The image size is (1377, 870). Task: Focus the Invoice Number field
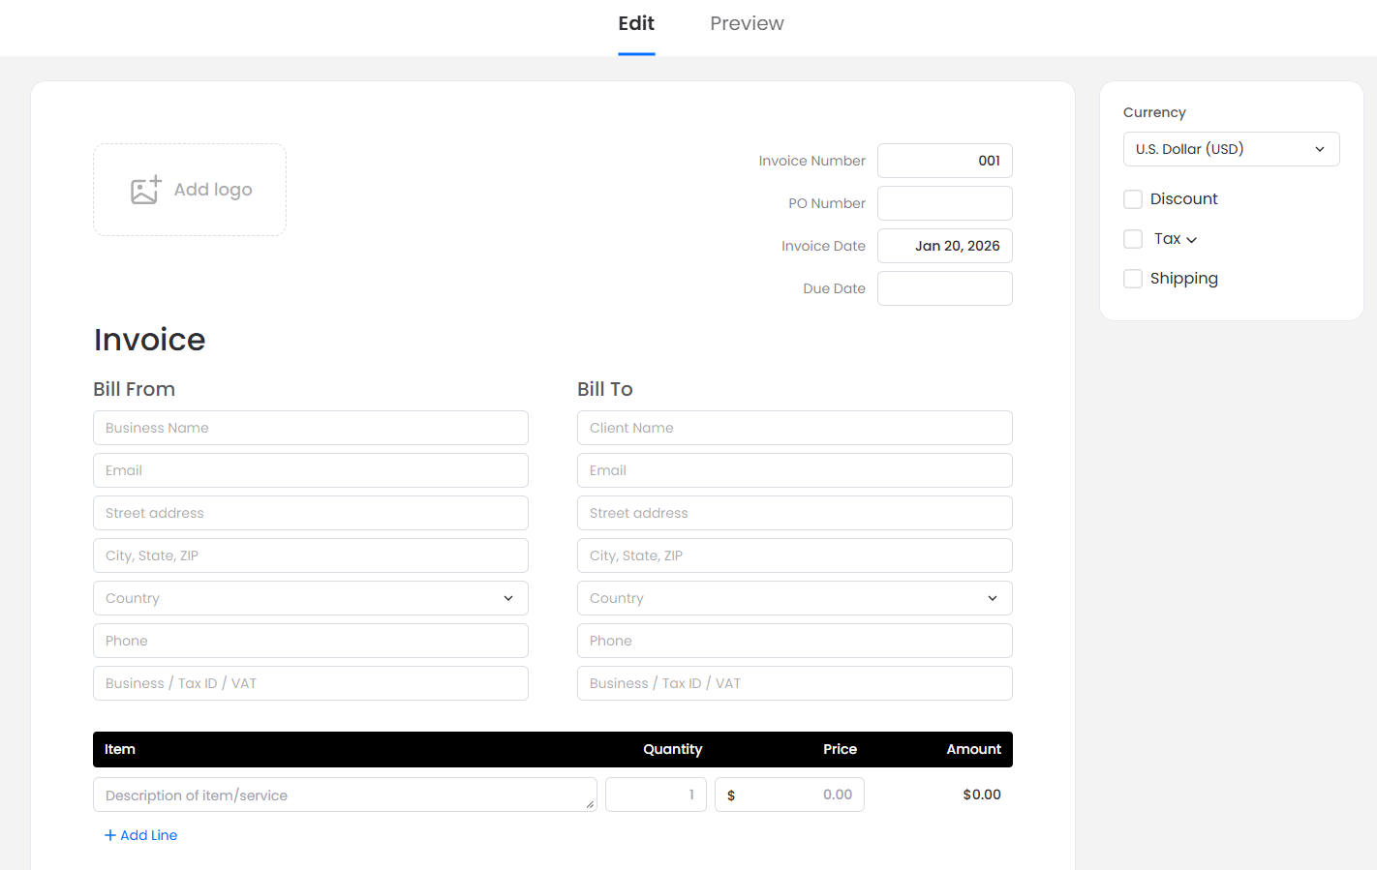tap(944, 161)
